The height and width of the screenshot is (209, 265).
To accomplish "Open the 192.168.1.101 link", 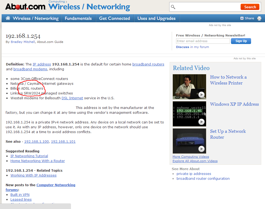I will point(63,141).
